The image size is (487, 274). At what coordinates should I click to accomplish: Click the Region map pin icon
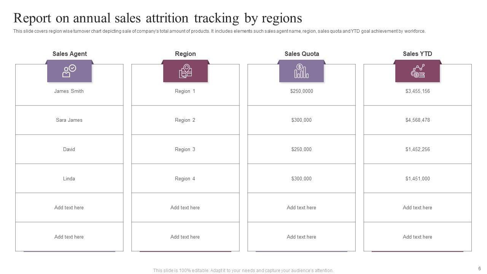(x=185, y=71)
